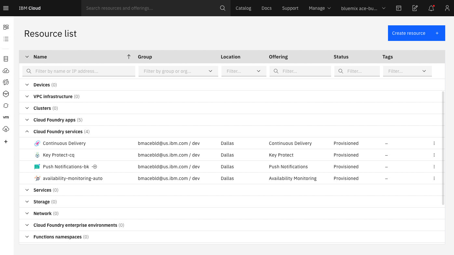
Task: Click the plus icon in left sidebar
Action: pos(6,142)
